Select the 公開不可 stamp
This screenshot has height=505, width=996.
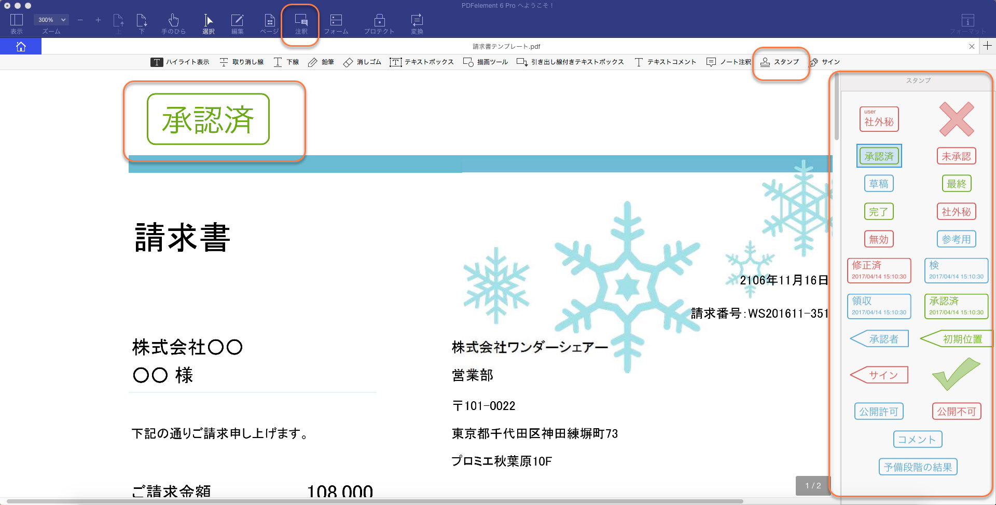[956, 411]
